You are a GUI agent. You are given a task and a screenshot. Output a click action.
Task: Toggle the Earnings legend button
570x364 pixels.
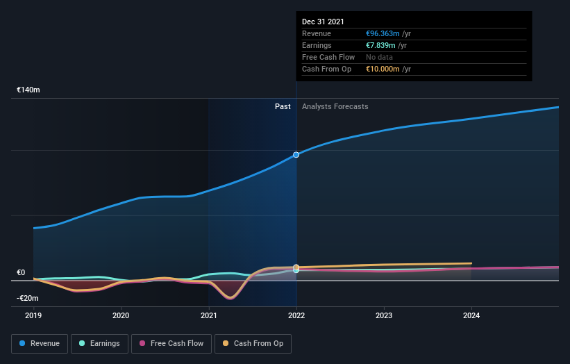[x=99, y=344]
